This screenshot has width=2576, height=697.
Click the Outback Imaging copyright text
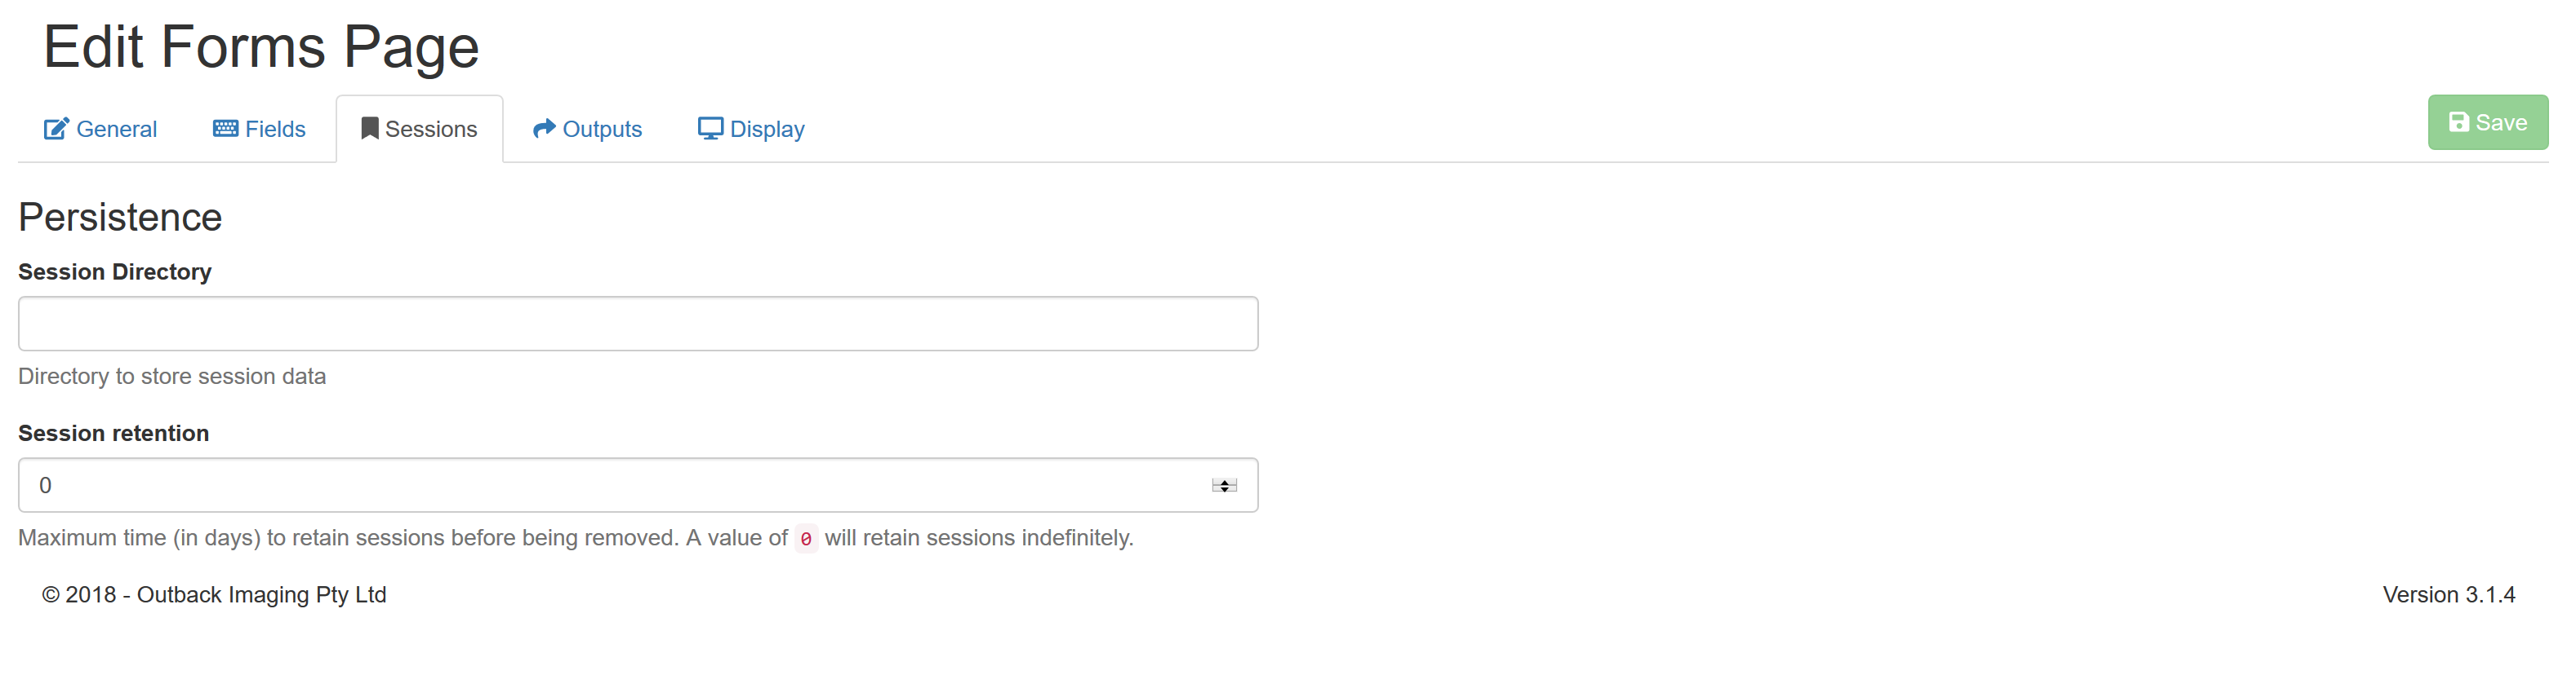coord(214,595)
